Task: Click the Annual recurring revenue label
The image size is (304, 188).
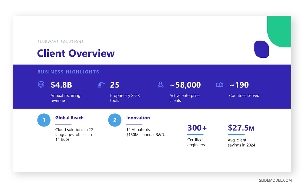Action: (65, 98)
